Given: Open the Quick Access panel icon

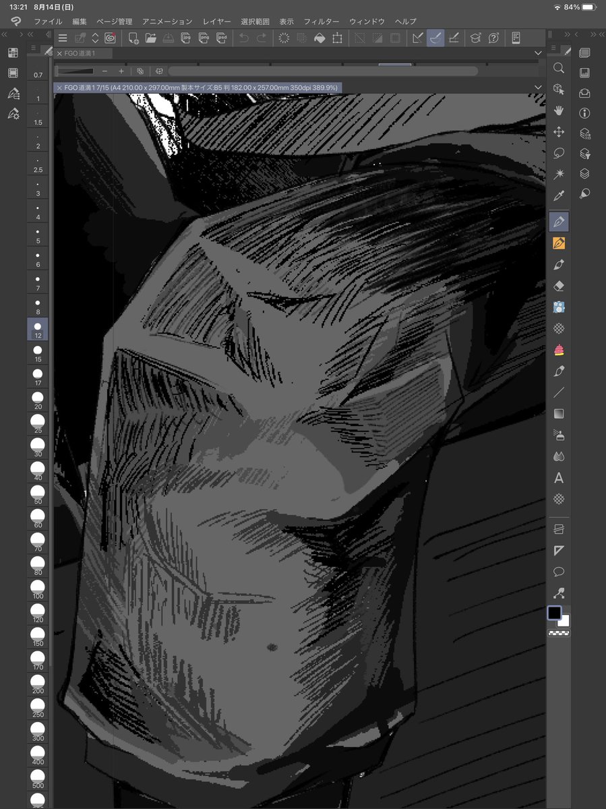Looking at the screenshot, I should coord(13,52).
